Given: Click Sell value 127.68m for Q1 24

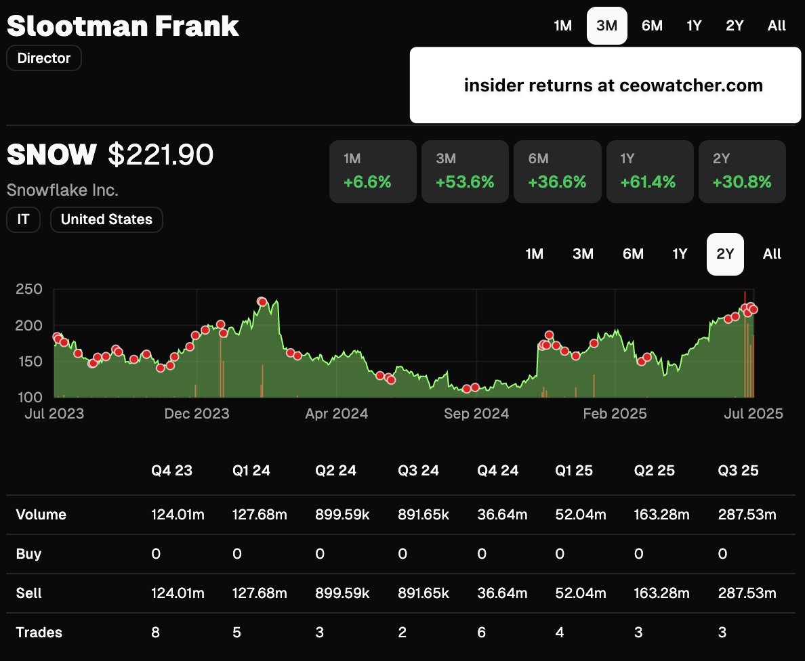Looking at the screenshot, I should click(x=260, y=593).
